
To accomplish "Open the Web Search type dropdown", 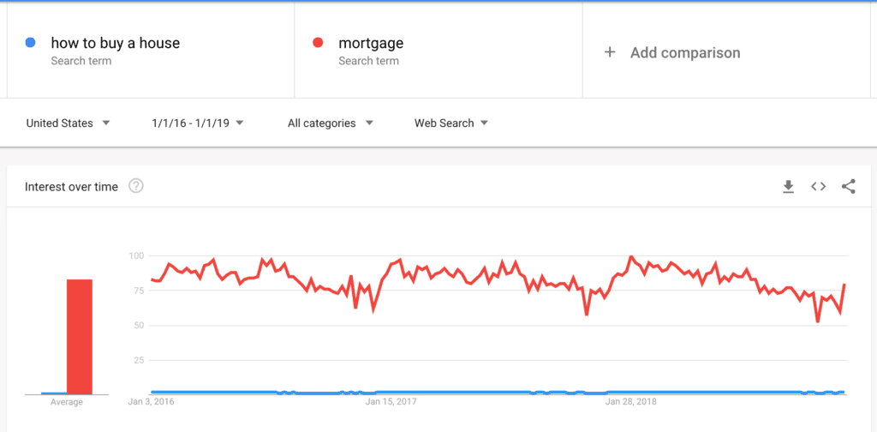I will [x=450, y=123].
